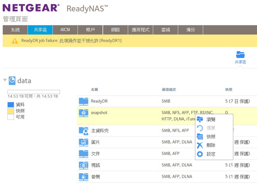Click the warning triangle icon in alert bar
Image resolution: width=257 pixels, height=184 pixels.
(15, 41)
